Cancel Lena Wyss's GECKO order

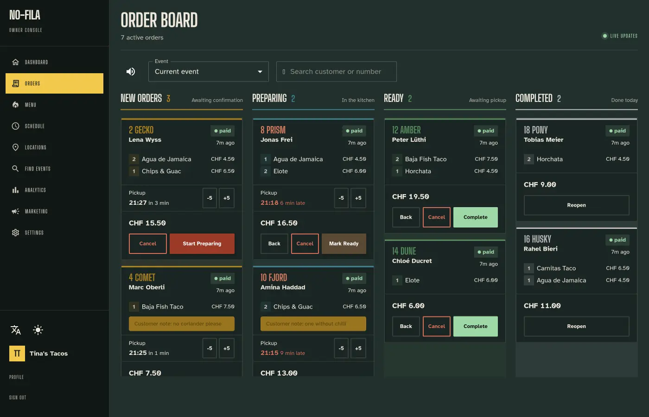(148, 244)
